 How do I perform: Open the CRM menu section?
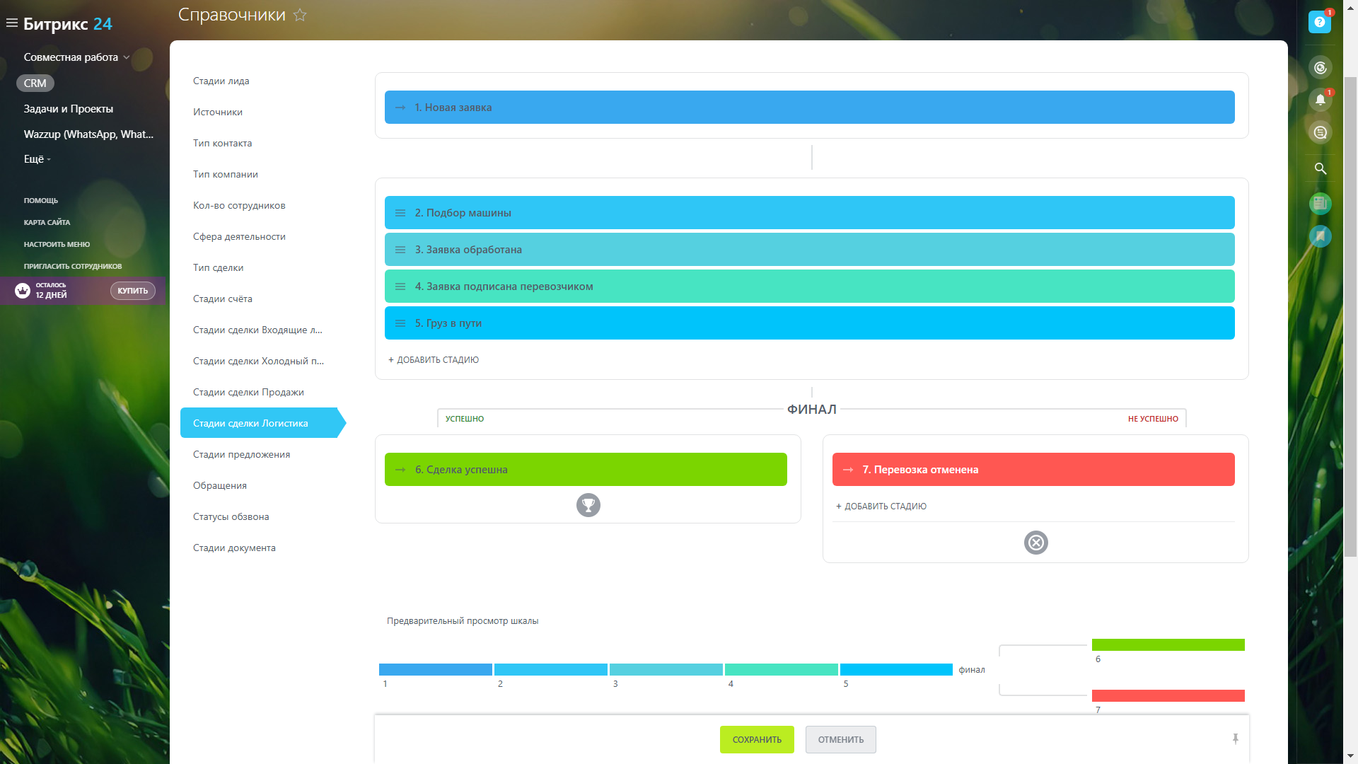(35, 83)
